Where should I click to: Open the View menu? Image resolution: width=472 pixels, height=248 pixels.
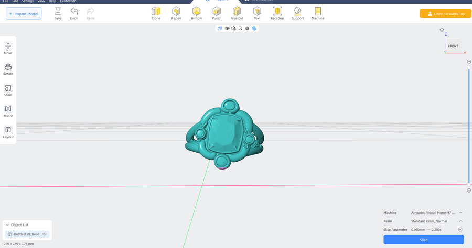pos(41,1)
